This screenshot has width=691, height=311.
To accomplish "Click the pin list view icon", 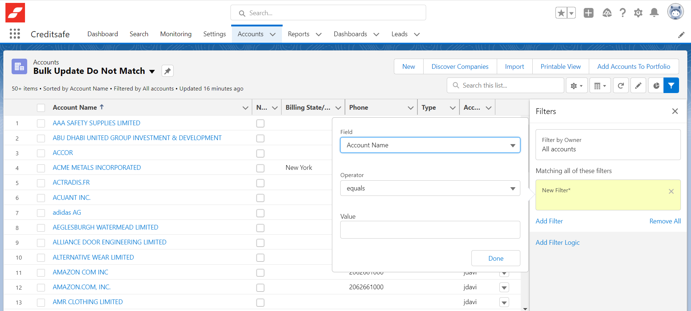I will click(167, 71).
